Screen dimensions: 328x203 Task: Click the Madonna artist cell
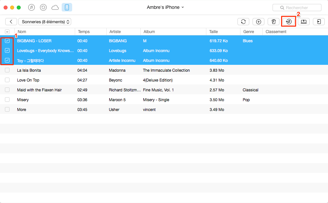[117, 70]
